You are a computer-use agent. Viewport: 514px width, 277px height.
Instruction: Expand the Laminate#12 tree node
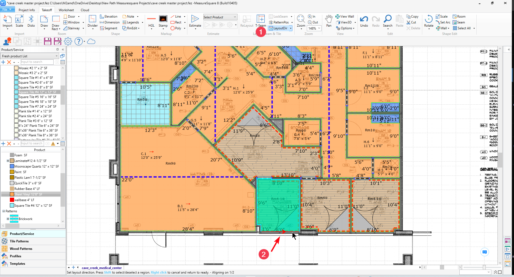[x=8, y=161]
